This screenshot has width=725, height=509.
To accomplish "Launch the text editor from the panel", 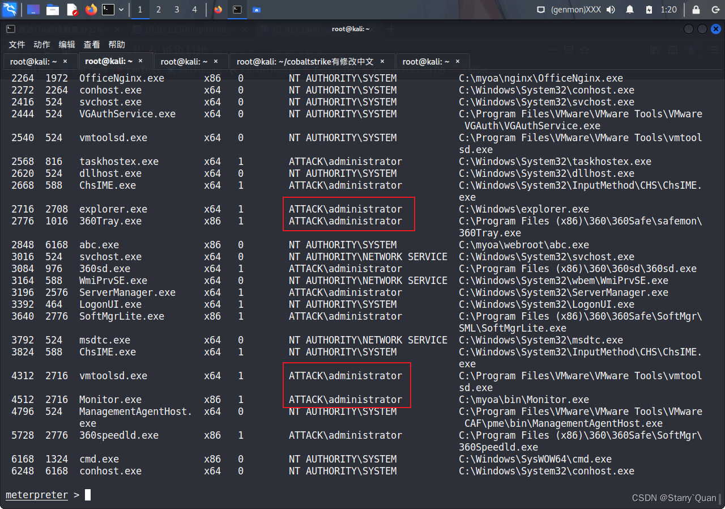I will tap(72, 10).
